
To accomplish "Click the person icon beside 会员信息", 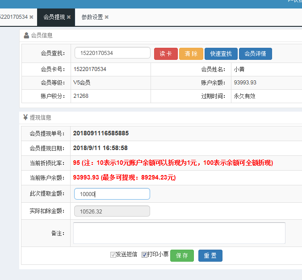I will (26, 35).
